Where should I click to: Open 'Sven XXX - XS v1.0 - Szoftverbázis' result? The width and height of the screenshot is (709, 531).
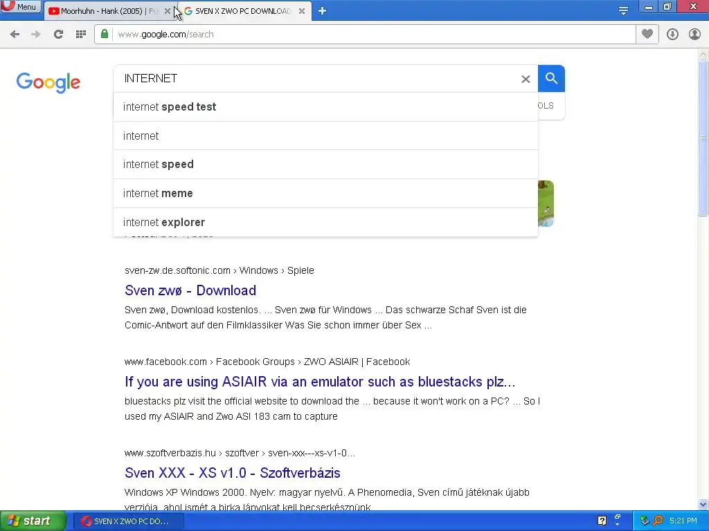pyautogui.click(x=233, y=473)
